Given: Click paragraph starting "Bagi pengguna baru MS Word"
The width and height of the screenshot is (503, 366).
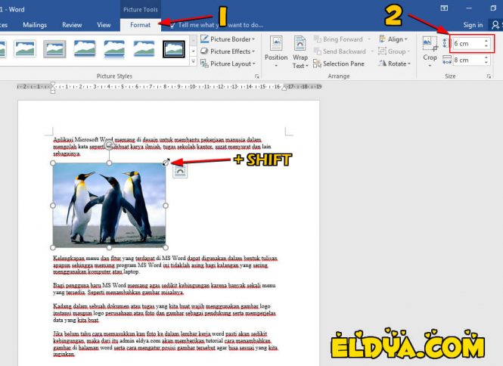Looking at the screenshot, I should coord(164,289).
